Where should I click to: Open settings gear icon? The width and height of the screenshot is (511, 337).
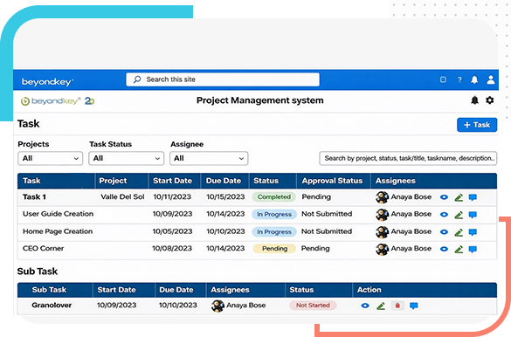pos(489,100)
